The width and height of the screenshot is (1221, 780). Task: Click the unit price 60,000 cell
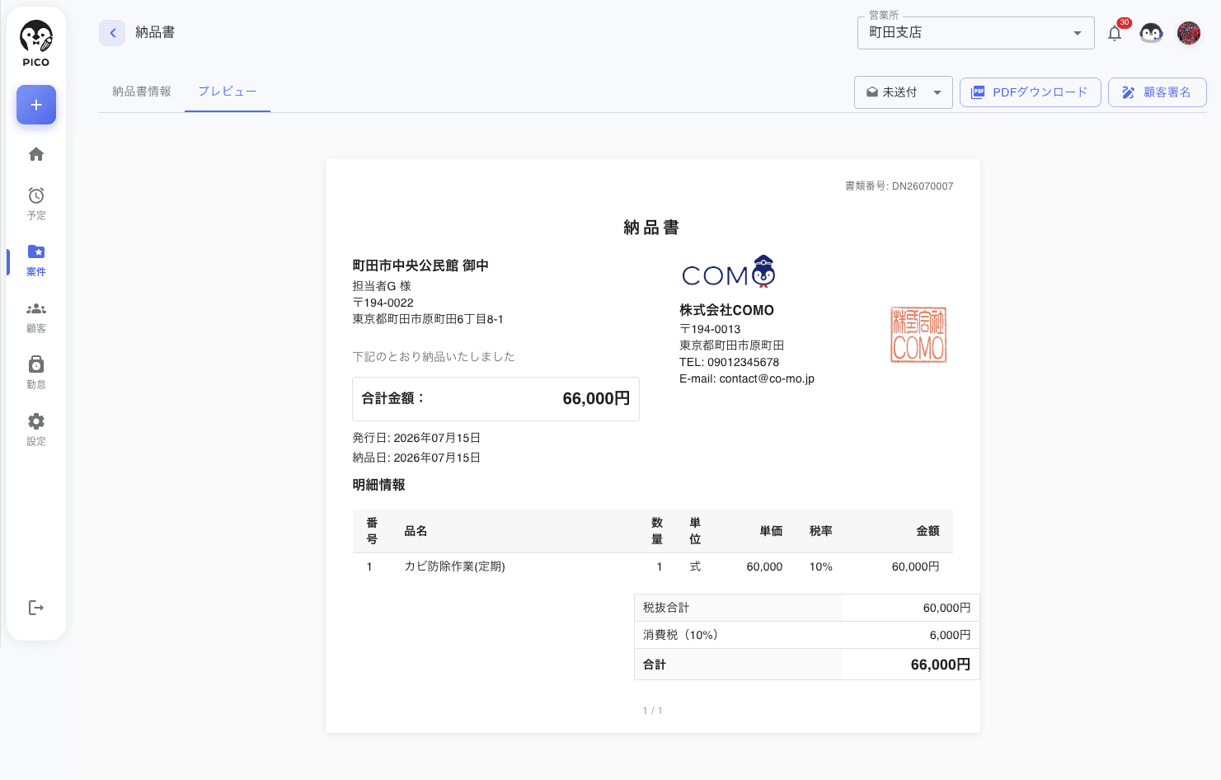(x=764, y=566)
